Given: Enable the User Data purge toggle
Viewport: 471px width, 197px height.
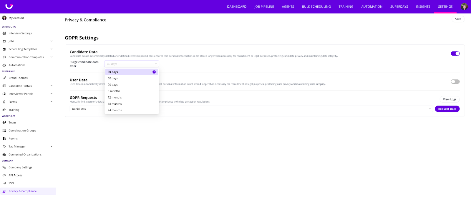Looking at the screenshot, I should point(455,81).
